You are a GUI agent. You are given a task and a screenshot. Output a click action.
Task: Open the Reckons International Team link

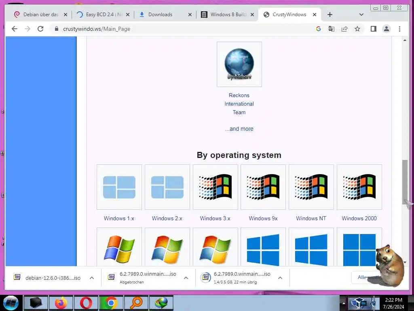[x=239, y=104]
